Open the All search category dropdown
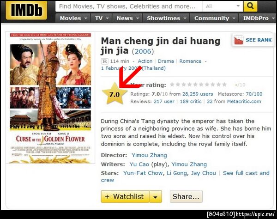Viewport: 277px width, 219px height. pos(223,6)
